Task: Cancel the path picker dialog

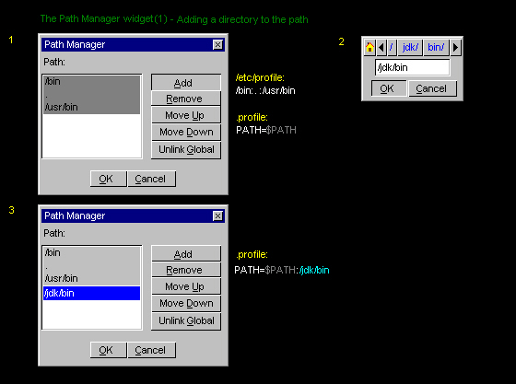Action: coord(432,88)
